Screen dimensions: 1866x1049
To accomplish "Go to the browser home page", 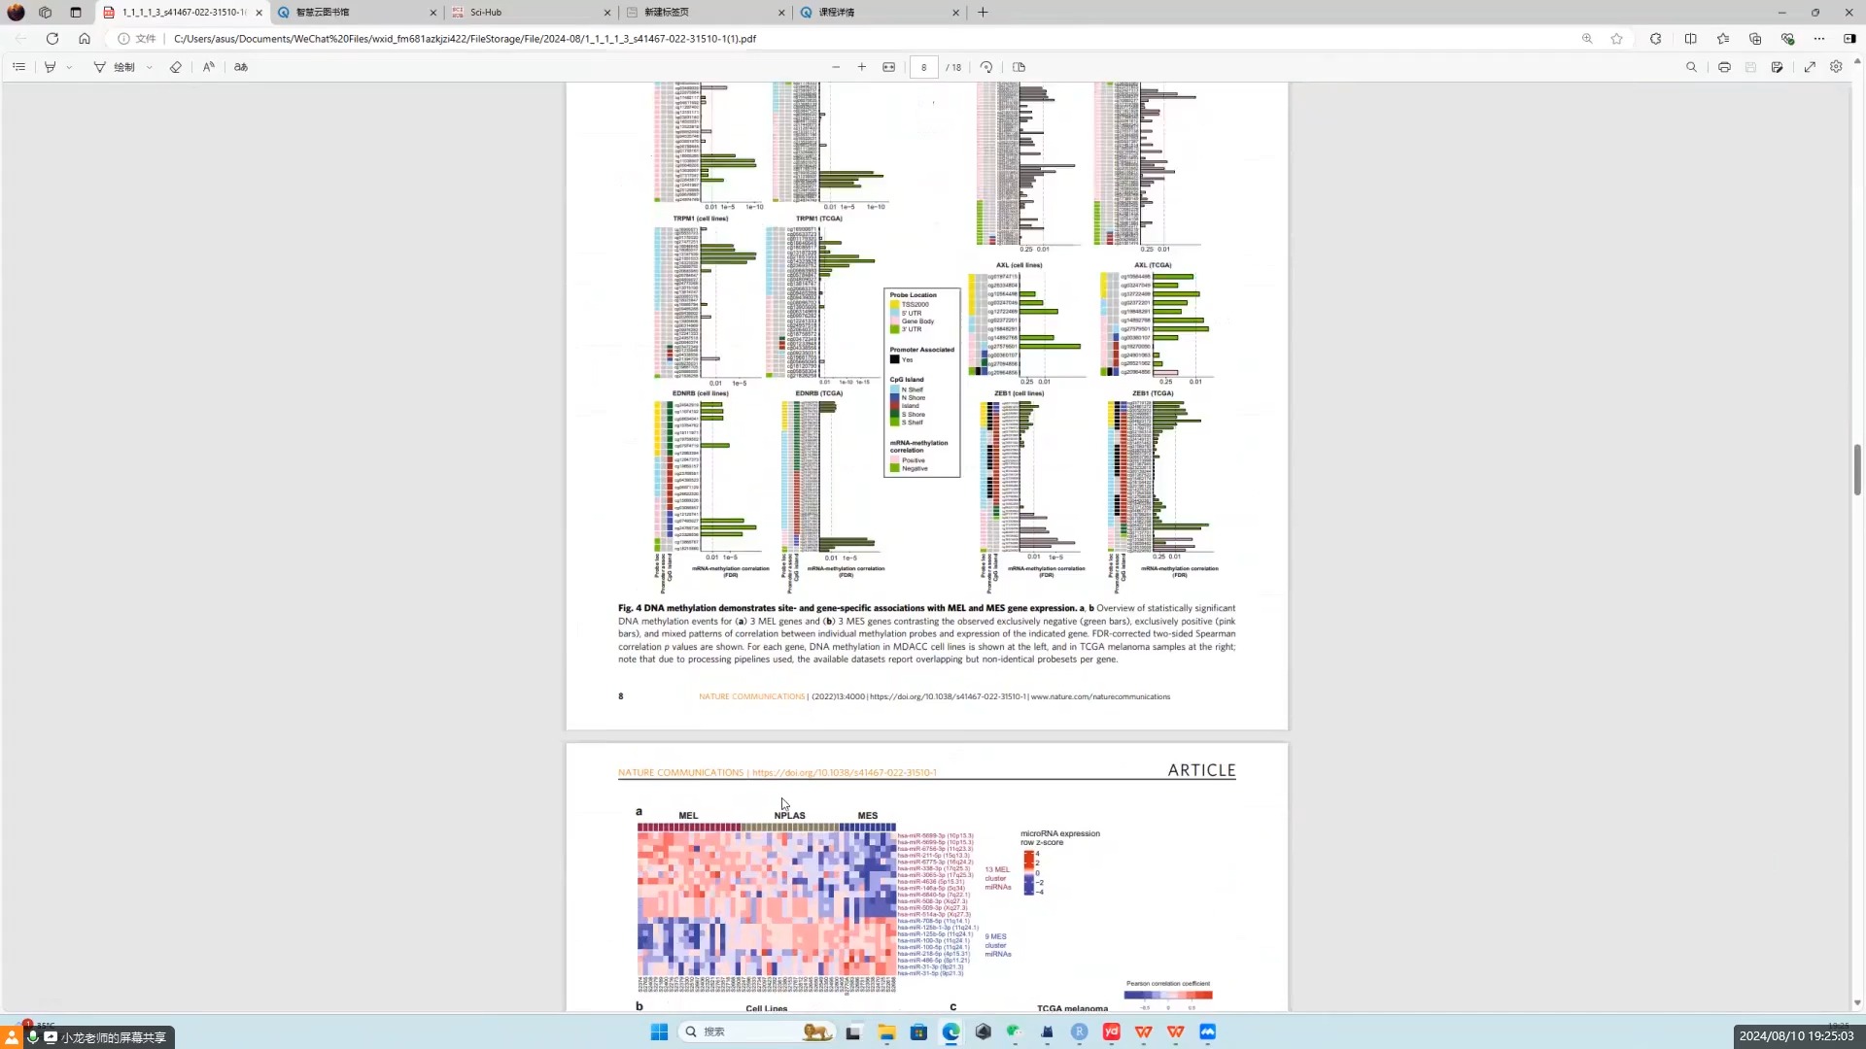I will [x=85, y=39].
